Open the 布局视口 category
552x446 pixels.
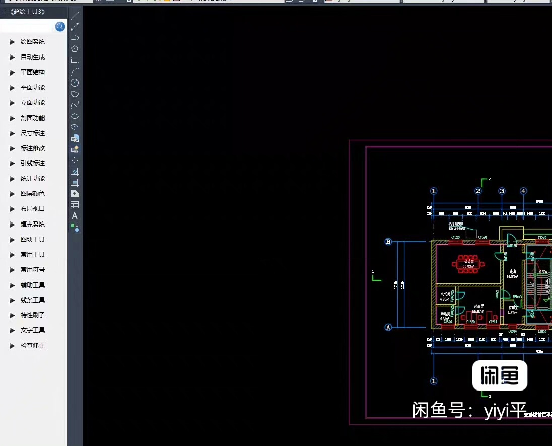[32, 209]
